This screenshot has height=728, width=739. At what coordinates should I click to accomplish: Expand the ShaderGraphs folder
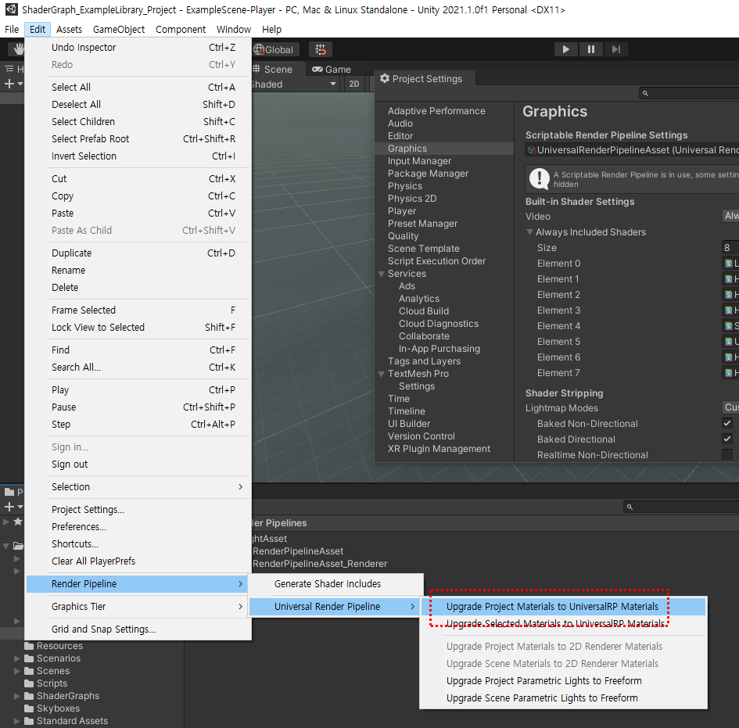[x=17, y=696]
